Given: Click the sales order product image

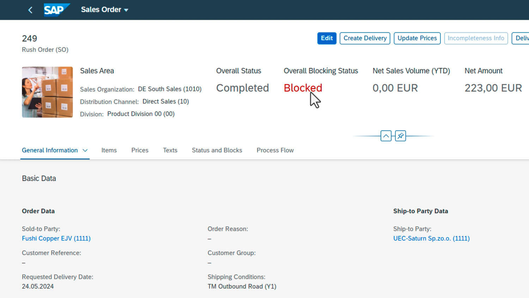Looking at the screenshot, I should coord(47,92).
